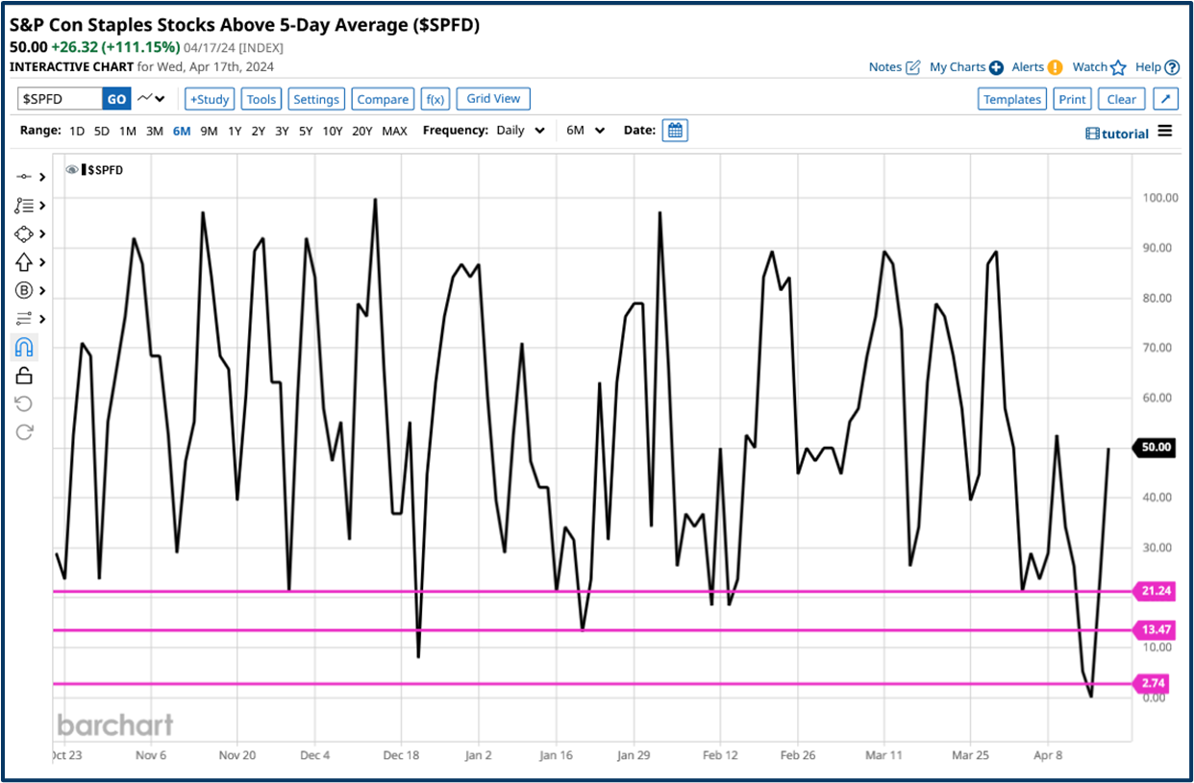The image size is (1194, 783).
Task: Click the undo icon in the sidebar
Action: 24,403
